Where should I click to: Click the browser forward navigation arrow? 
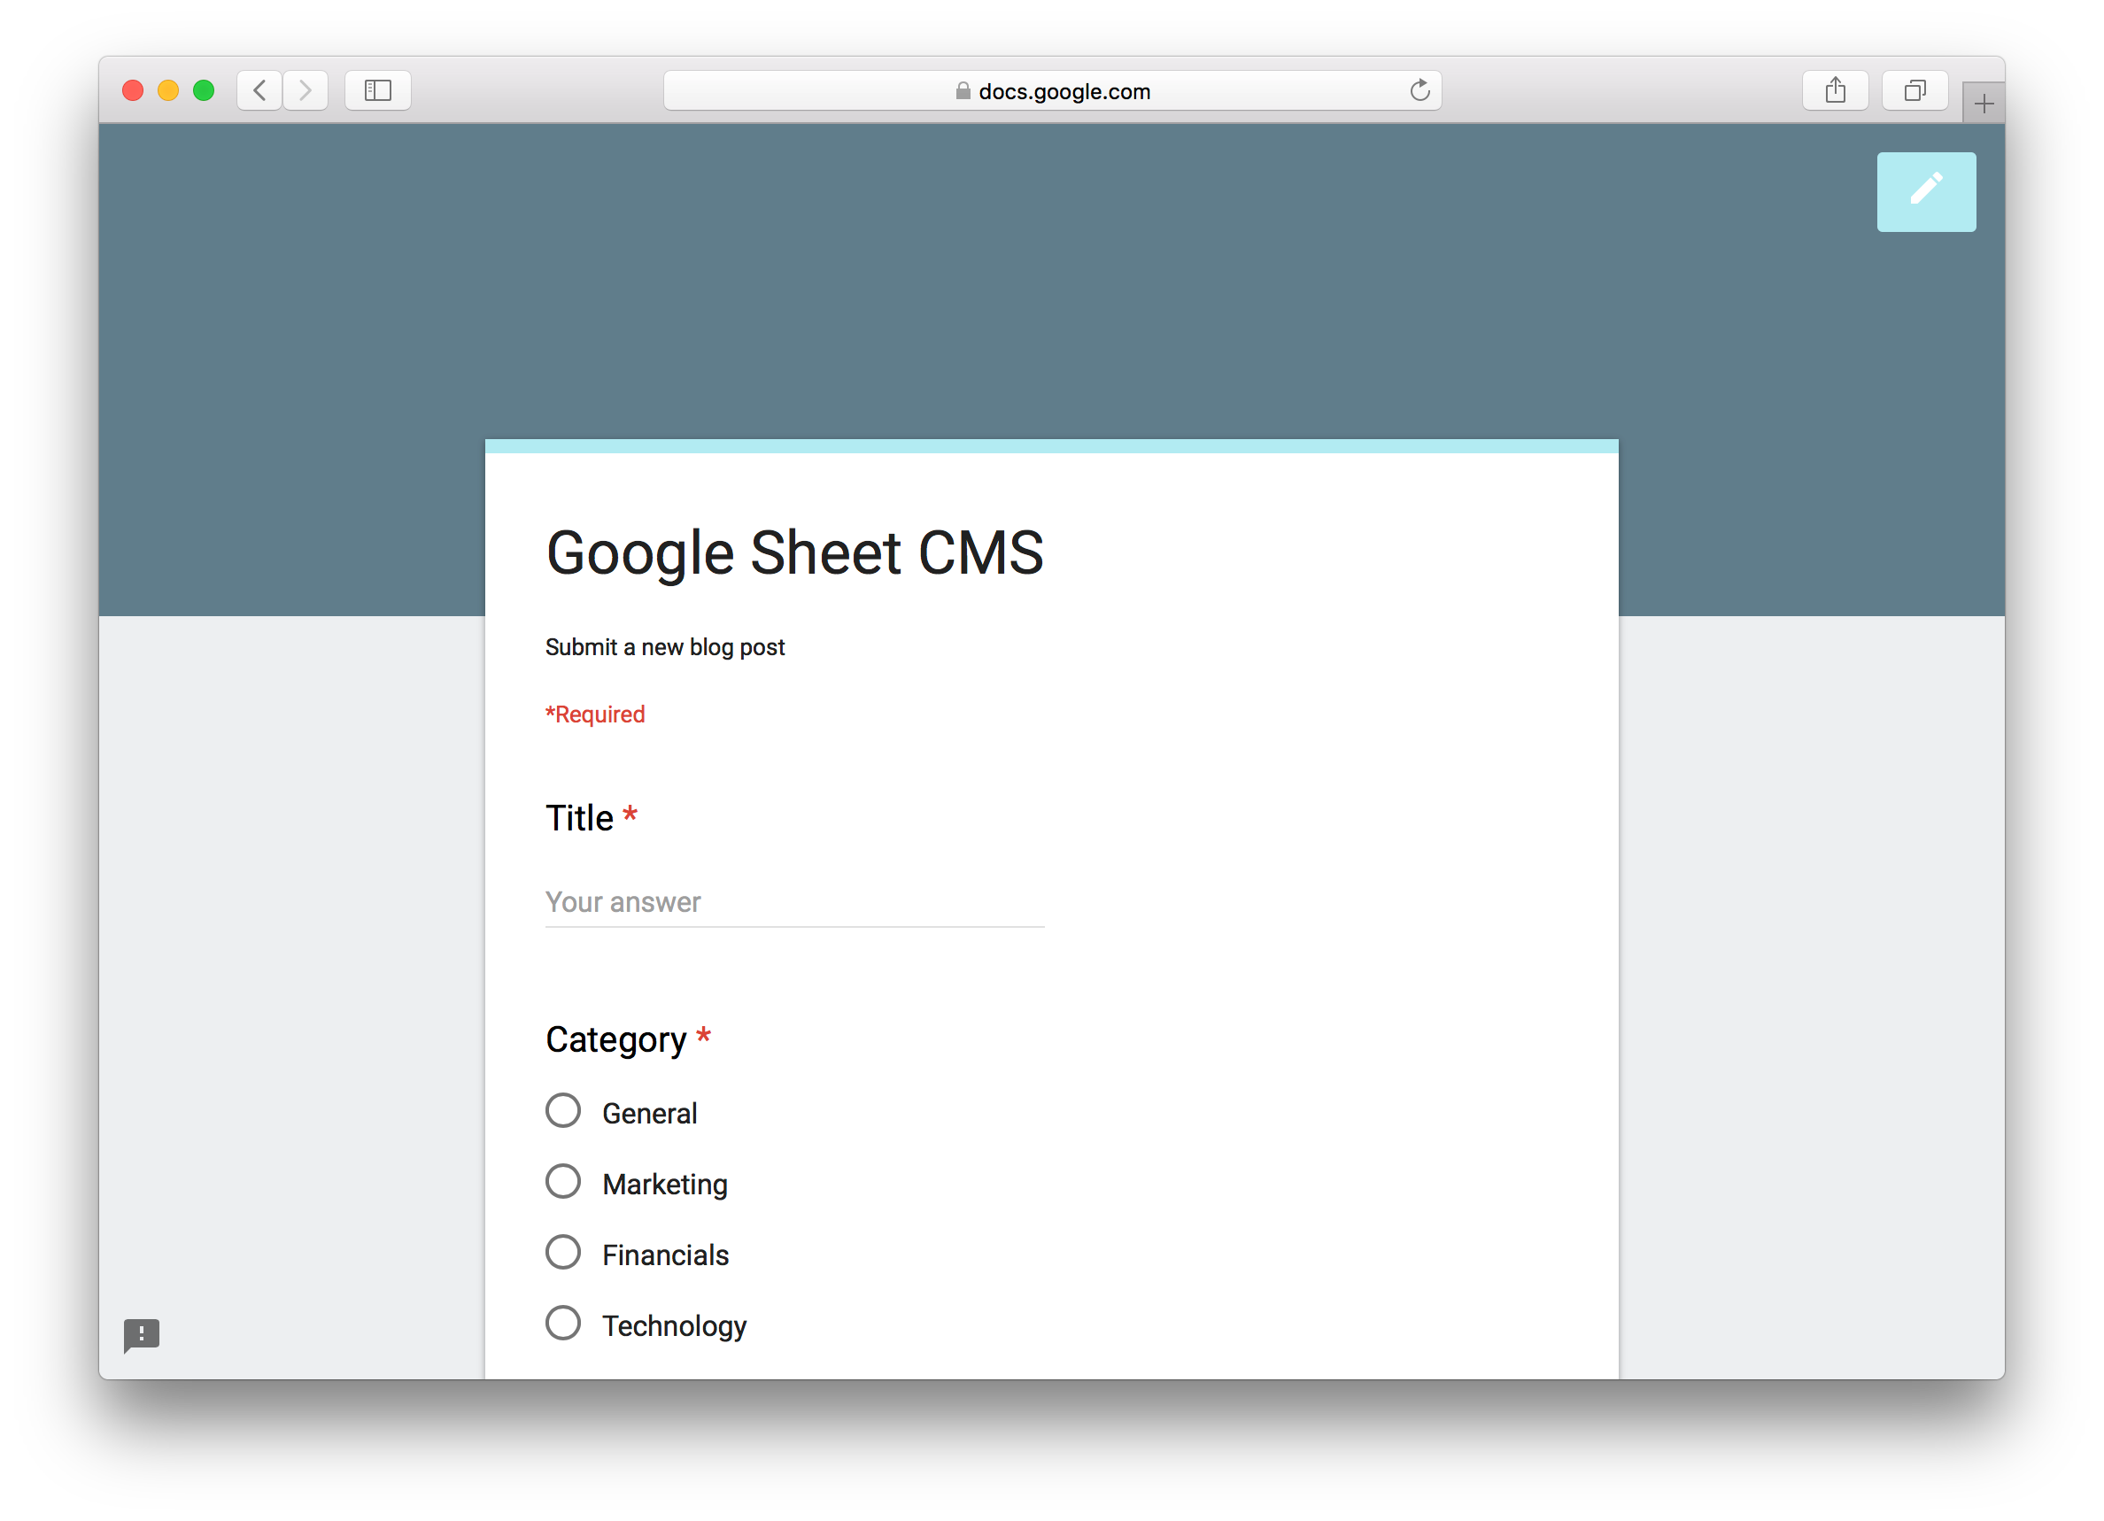[304, 89]
